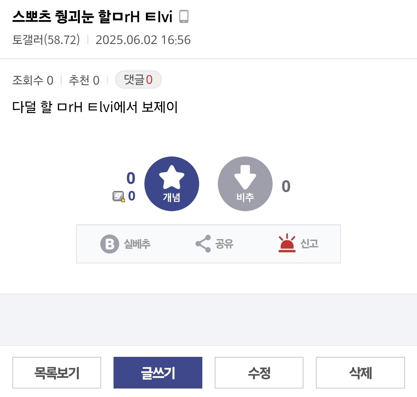Click the post body text line
The width and height of the screenshot is (417, 397).
[x=95, y=107]
